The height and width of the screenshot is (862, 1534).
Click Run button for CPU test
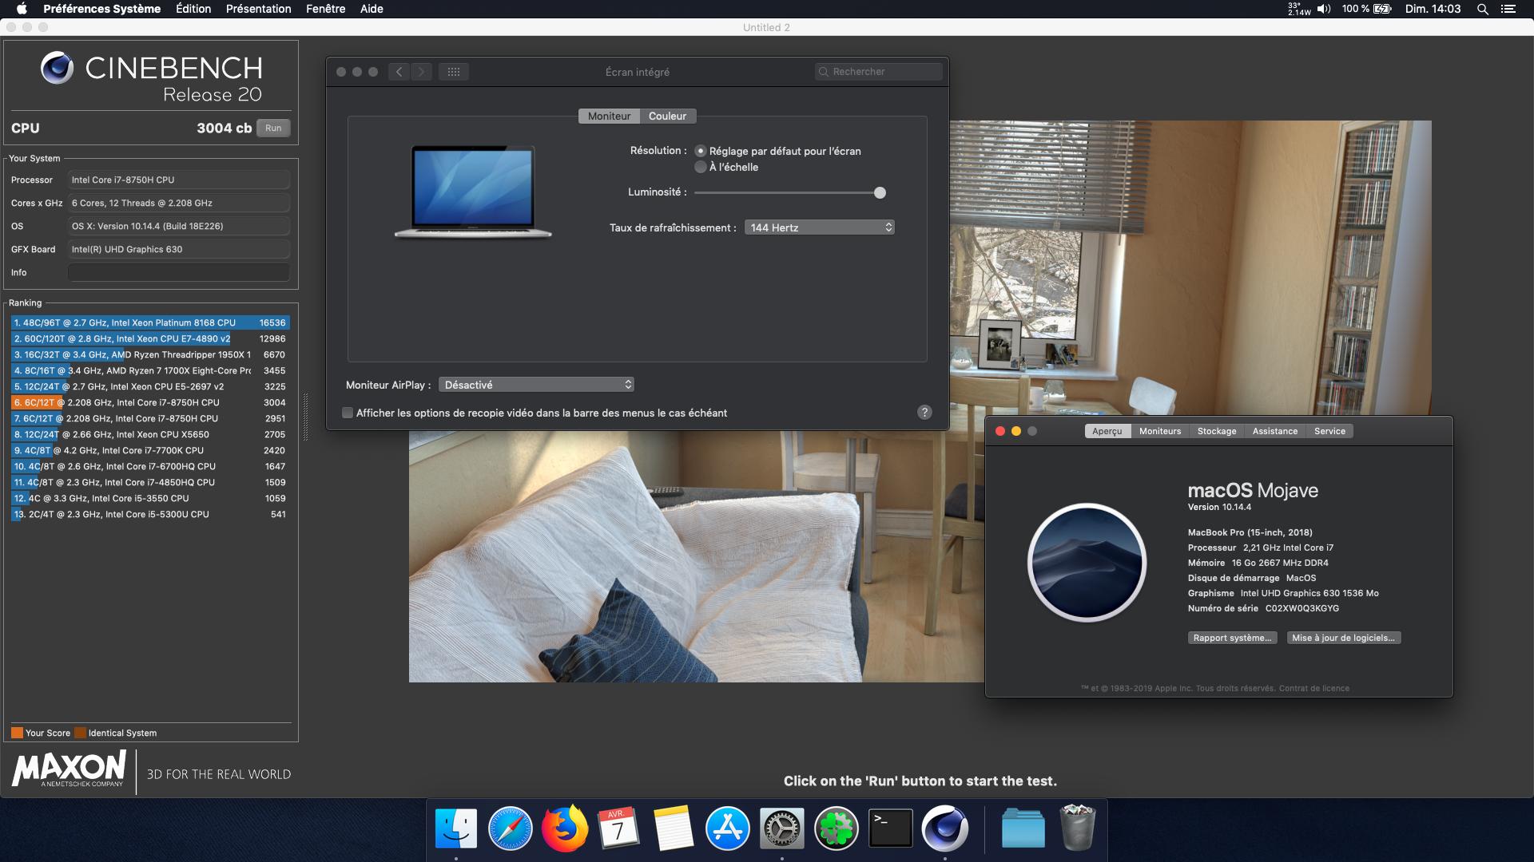pos(273,128)
